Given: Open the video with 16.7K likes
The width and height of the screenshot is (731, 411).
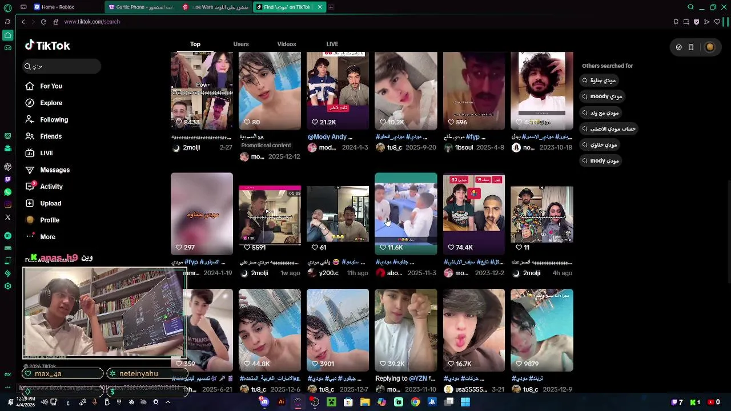Looking at the screenshot, I should coord(473,330).
